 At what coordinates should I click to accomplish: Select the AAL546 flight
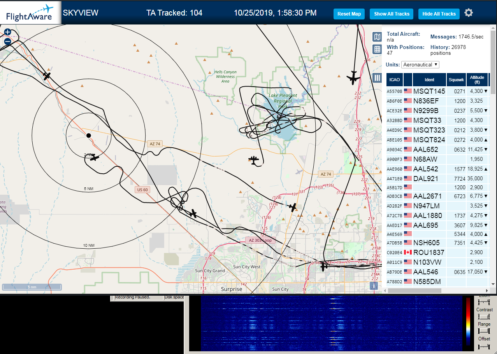(x=437, y=272)
